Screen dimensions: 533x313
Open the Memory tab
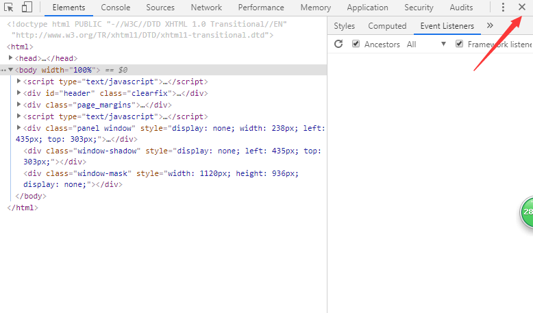pos(316,8)
